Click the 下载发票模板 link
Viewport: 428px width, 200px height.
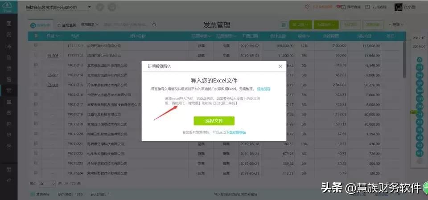[236, 132]
